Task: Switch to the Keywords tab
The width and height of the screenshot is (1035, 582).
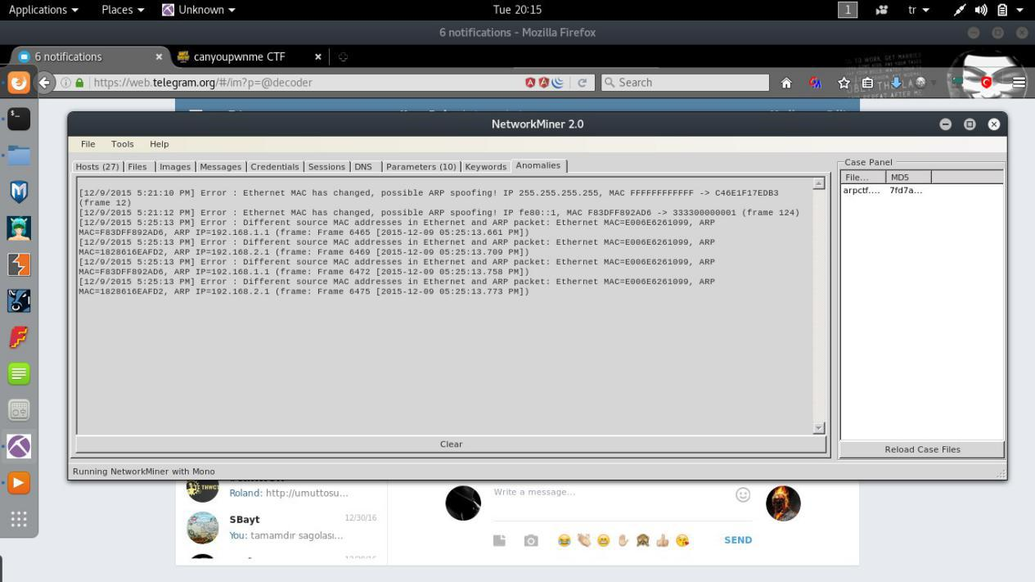Action: tap(486, 166)
